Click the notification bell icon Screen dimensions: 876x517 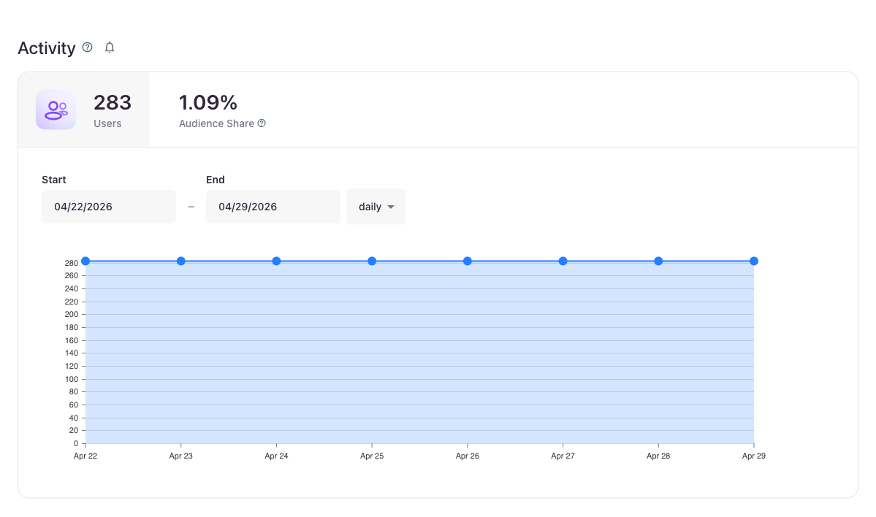(x=109, y=47)
